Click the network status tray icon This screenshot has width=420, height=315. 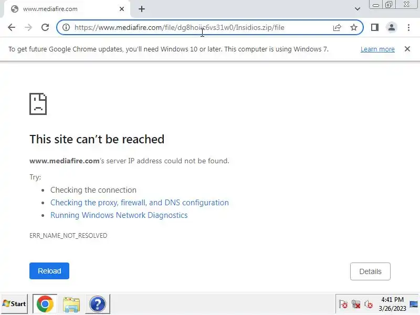click(x=356, y=304)
